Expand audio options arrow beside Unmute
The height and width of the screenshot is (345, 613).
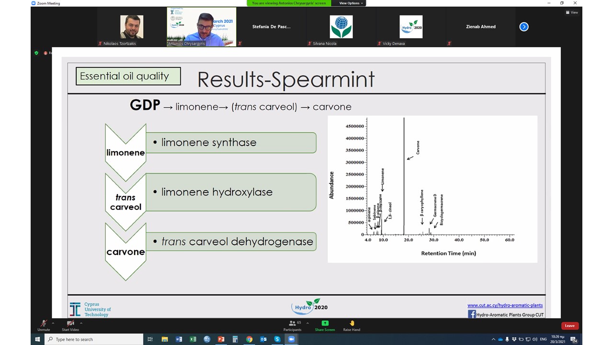pyautogui.click(x=53, y=322)
